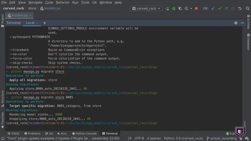The height and width of the screenshot is (141, 251).
Task: Open terminal settings gear
Action: 236,23
